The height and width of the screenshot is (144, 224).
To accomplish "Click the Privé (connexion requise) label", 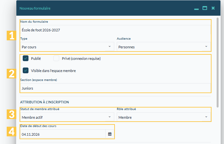I will point(81,59).
